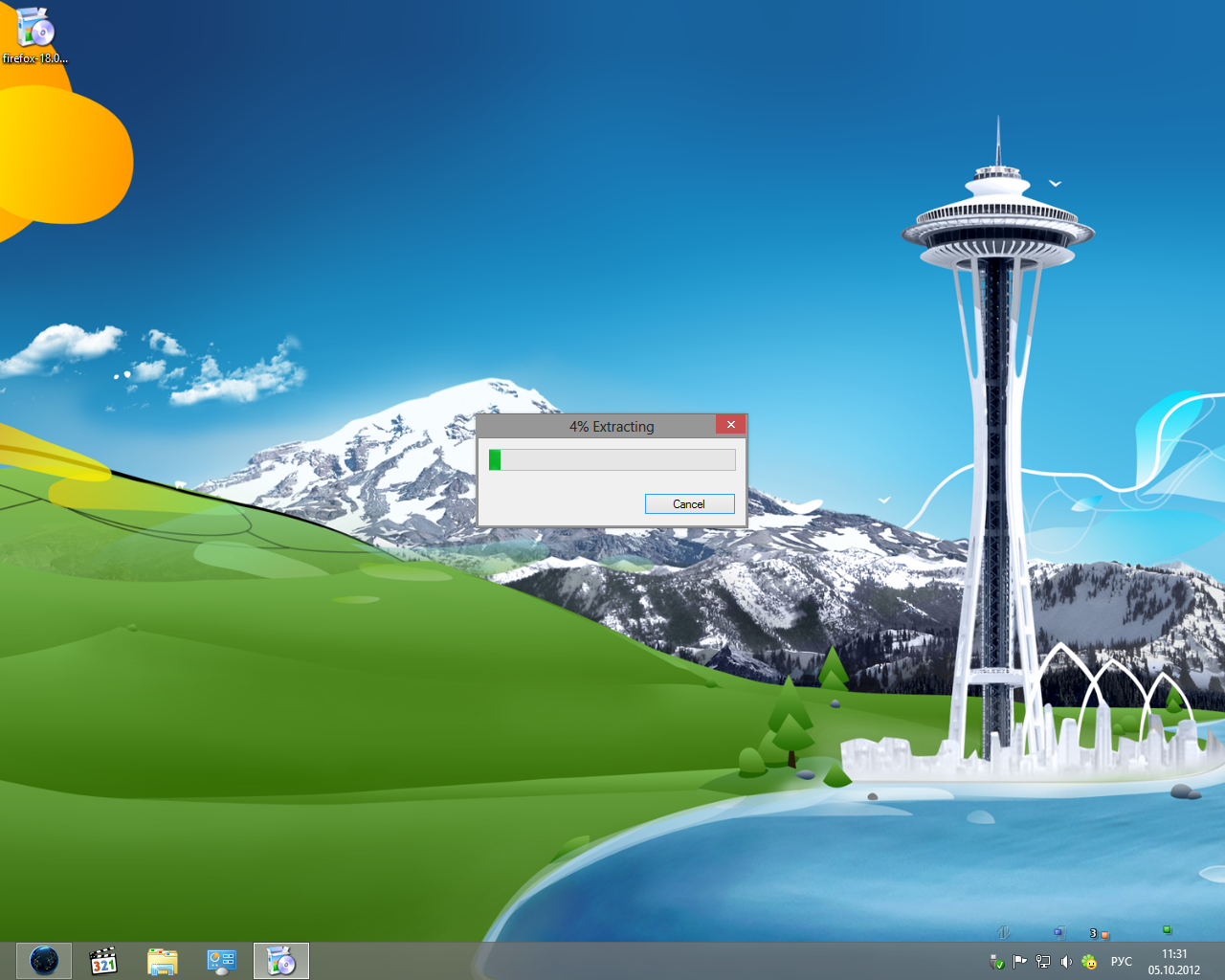Click the orange square gadget beside 3
The width and height of the screenshot is (1225, 980).
(x=1104, y=934)
